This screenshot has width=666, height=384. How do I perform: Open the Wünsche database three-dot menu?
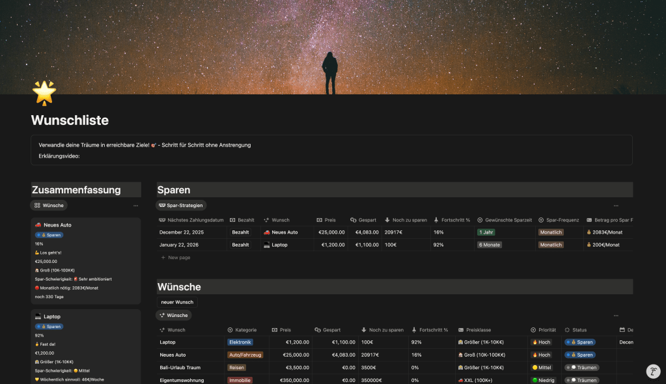[617, 315]
